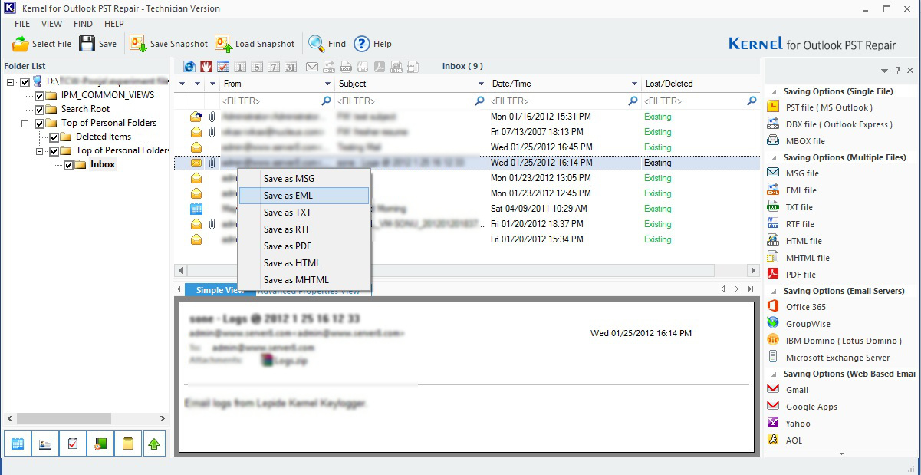This screenshot has height=475, width=921.
Task: Select the Inbox folder in the tree
Action: 103,165
